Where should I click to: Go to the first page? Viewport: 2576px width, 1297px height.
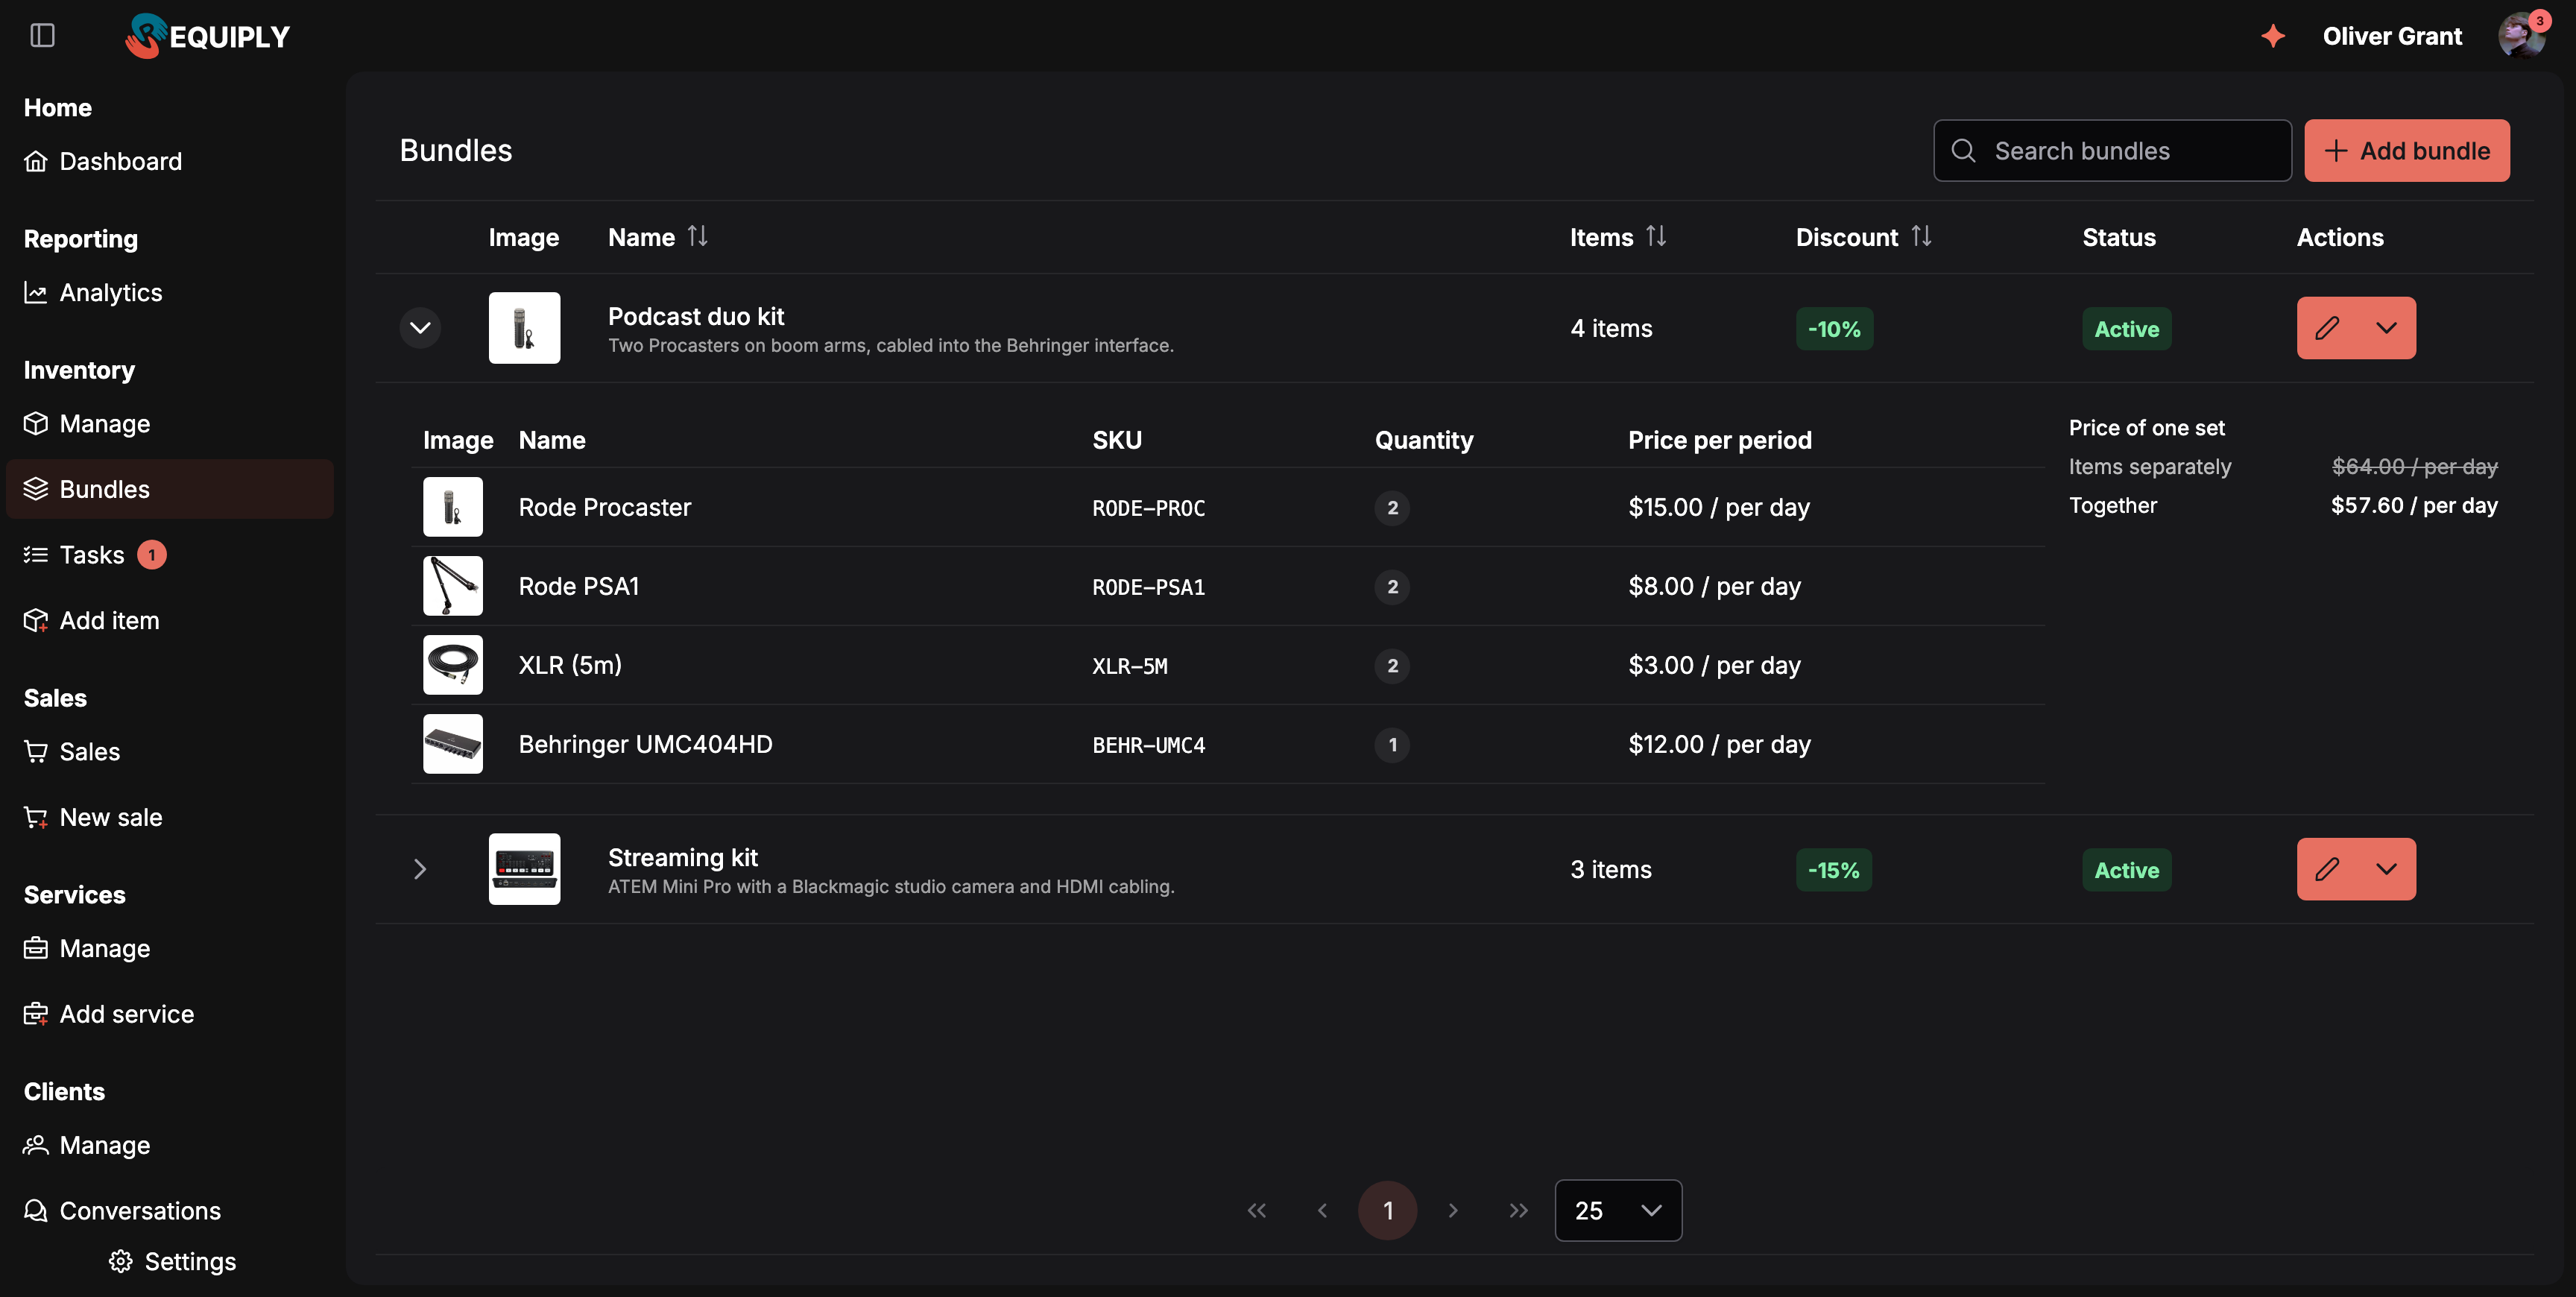pos(1257,1211)
